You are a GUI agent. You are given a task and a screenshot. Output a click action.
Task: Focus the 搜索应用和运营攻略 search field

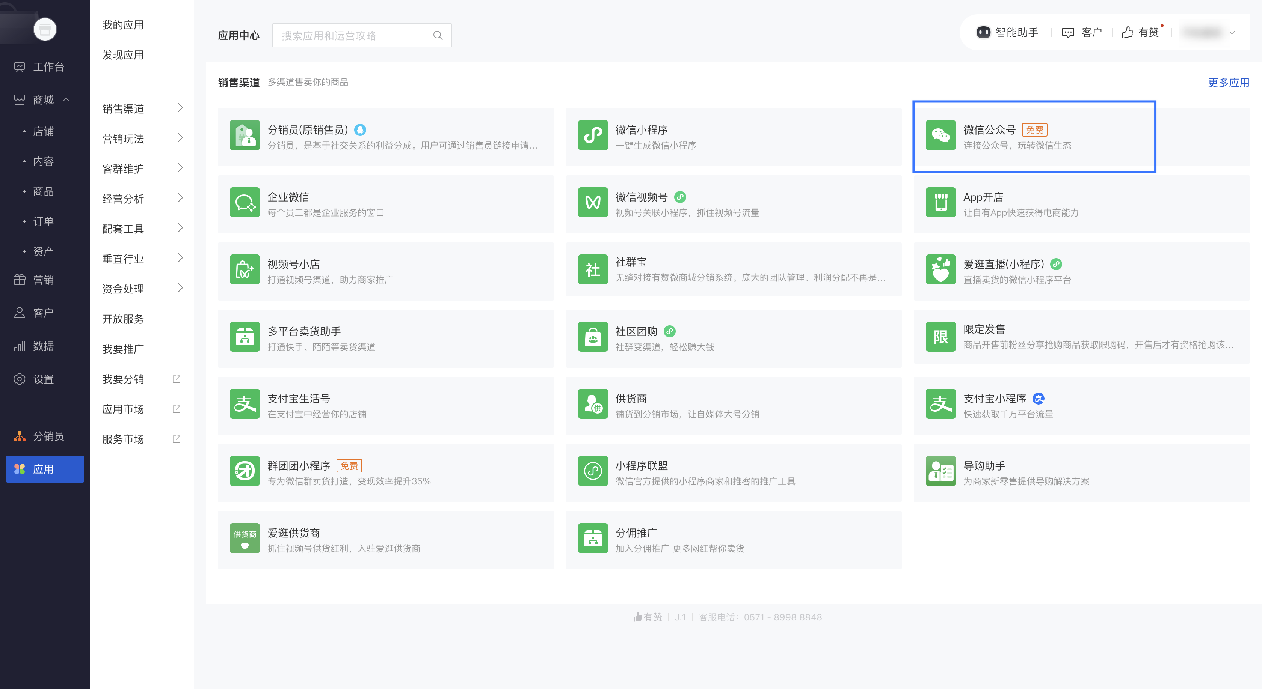coord(362,35)
